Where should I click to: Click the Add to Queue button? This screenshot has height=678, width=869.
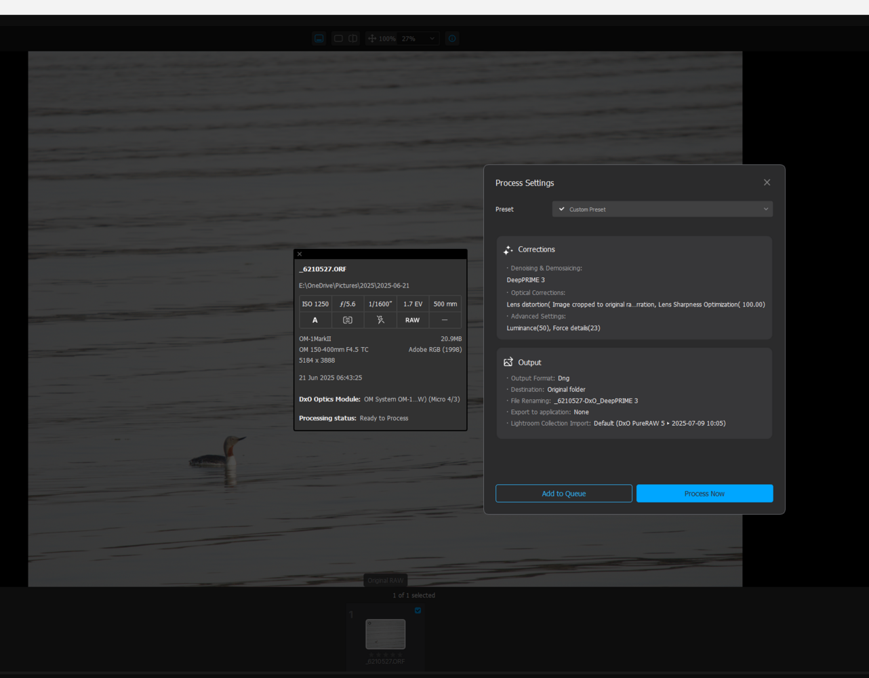564,494
